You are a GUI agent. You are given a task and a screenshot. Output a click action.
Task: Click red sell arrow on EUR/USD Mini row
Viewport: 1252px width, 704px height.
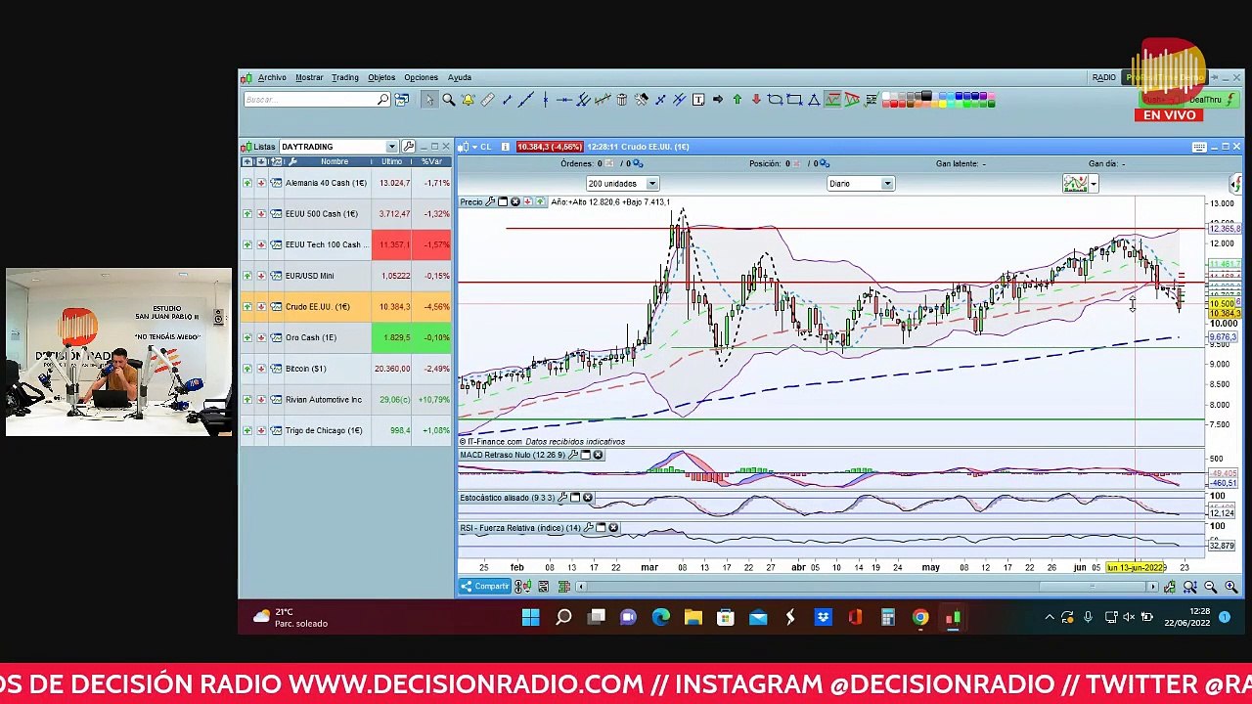coord(261,276)
